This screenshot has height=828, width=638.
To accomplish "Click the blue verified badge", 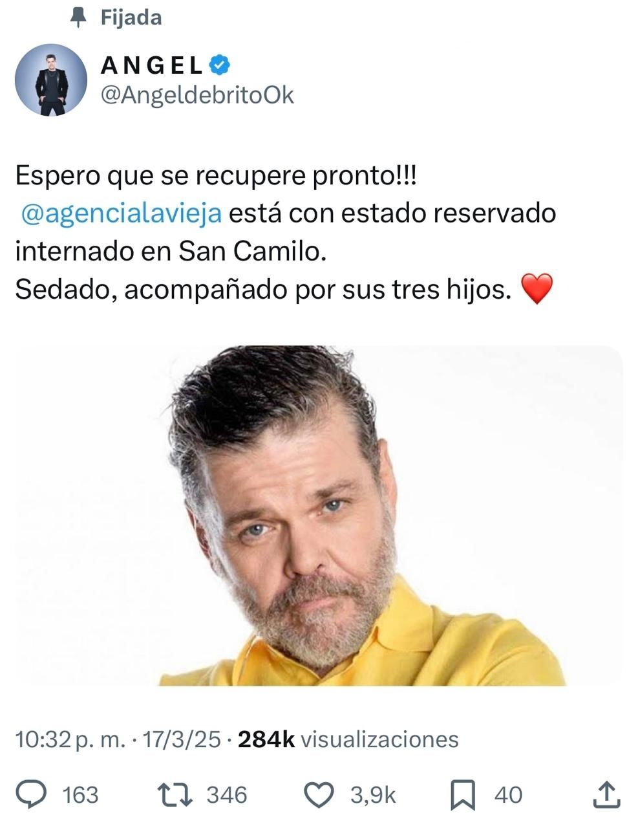I will 220,65.
